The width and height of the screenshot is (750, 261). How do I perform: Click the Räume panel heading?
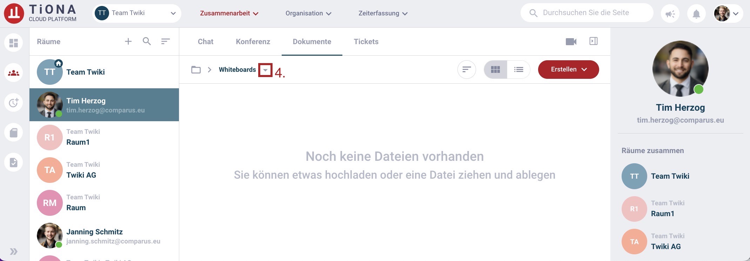tap(48, 42)
